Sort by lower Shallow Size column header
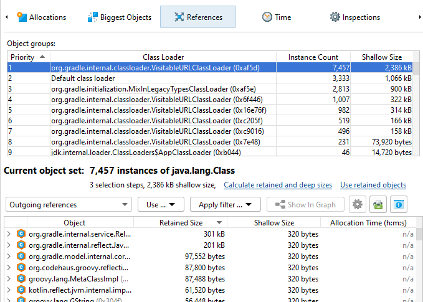 pos(274,223)
